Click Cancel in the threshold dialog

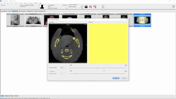[x=124, y=78]
